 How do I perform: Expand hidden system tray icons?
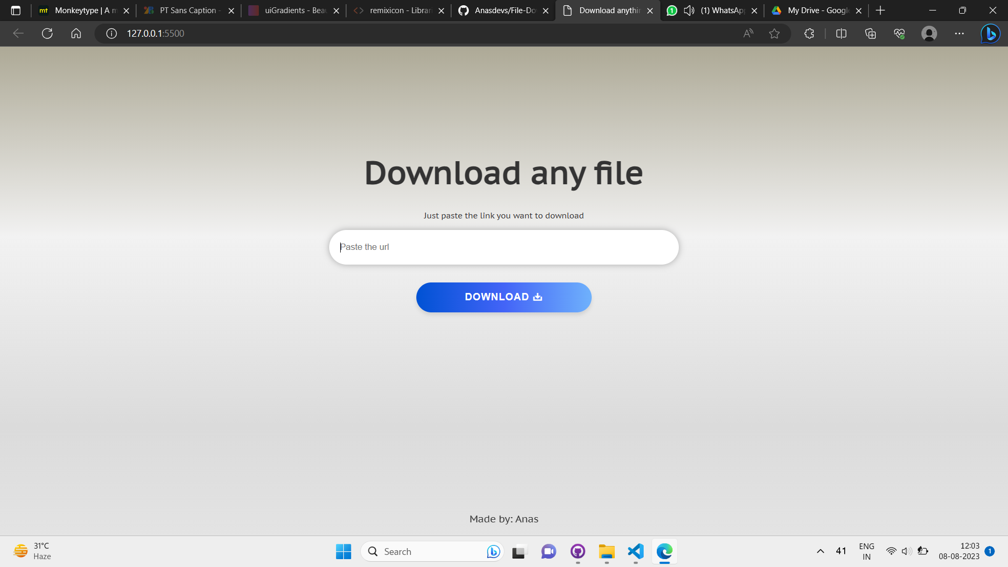(x=820, y=551)
